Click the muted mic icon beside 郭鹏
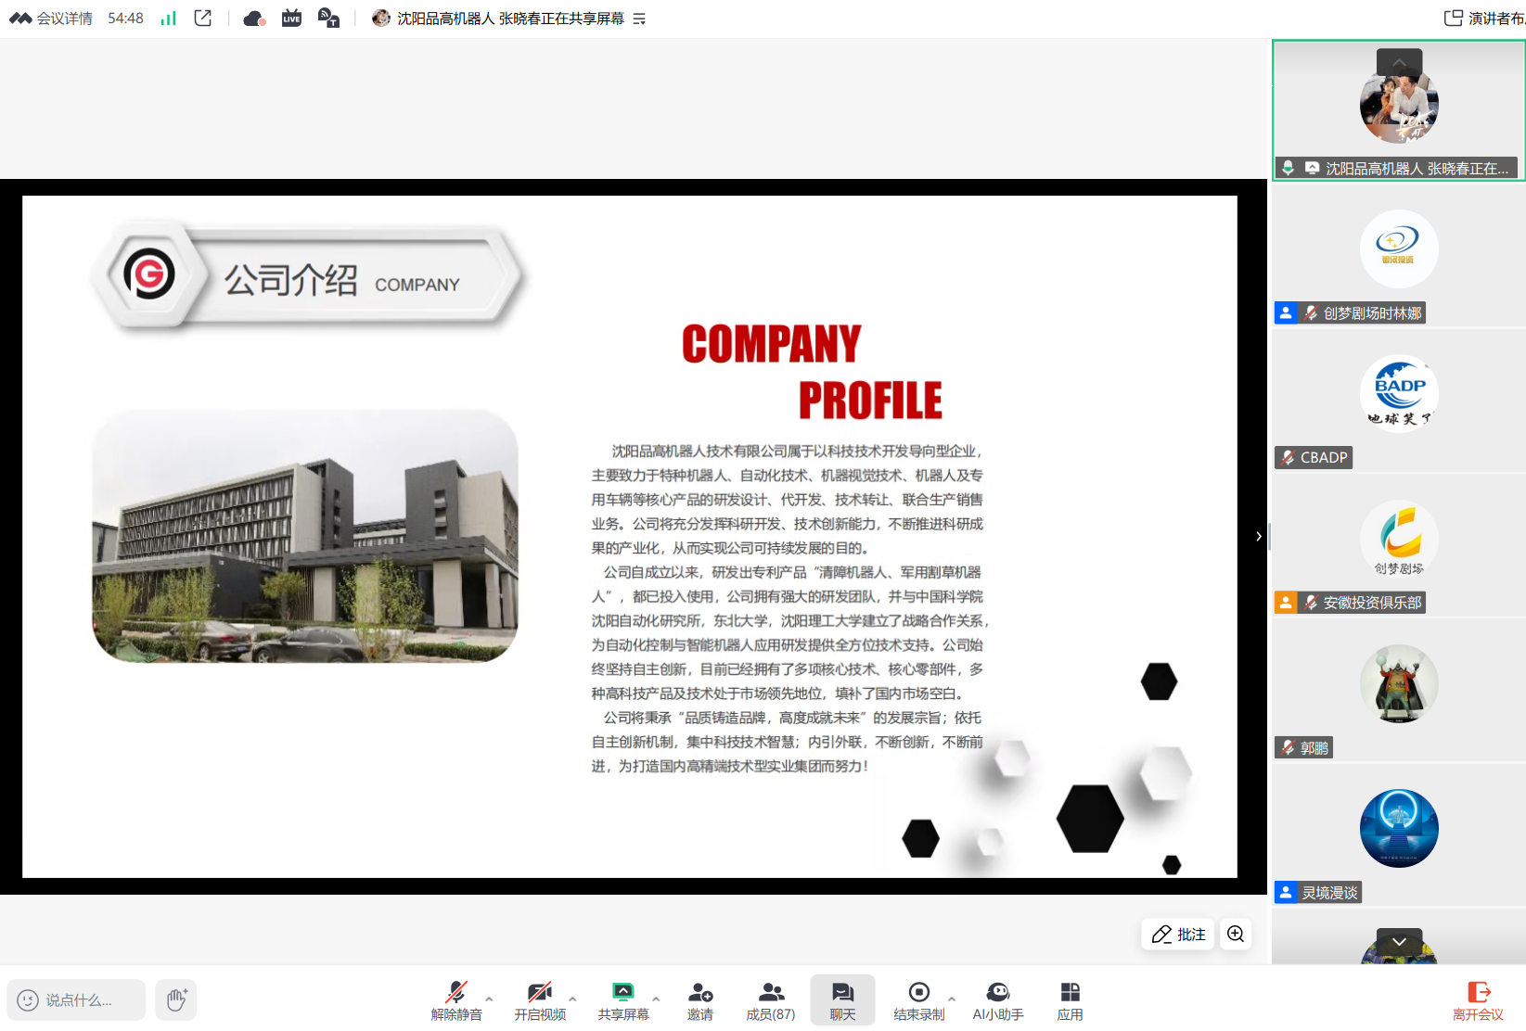This screenshot has height=1031, width=1526. coord(1288,747)
